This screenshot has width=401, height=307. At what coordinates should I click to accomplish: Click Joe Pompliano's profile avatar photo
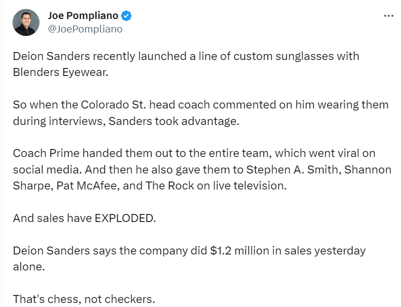click(26, 22)
